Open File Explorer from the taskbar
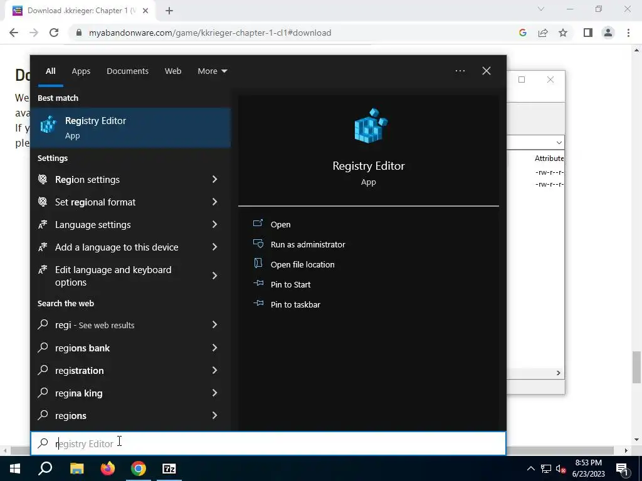This screenshot has width=642, height=481. coord(76,468)
